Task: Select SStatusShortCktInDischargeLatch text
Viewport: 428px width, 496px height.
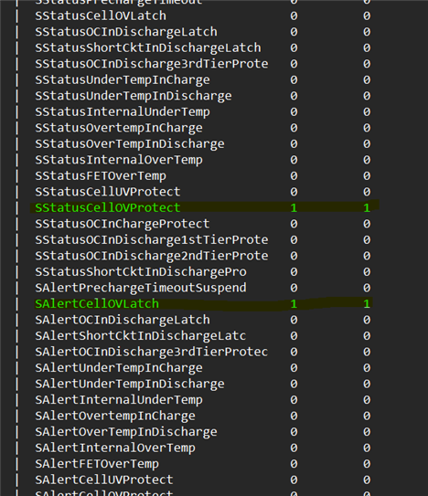Action: [x=148, y=47]
